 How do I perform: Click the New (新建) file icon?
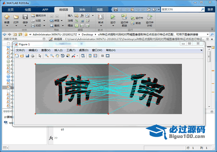coord(7,17)
